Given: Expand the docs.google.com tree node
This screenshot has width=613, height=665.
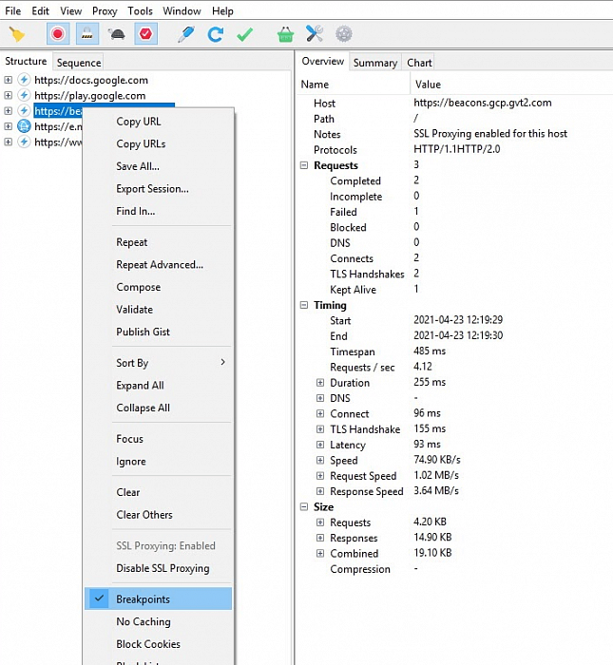Looking at the screenshot, I should coord(8,80).
